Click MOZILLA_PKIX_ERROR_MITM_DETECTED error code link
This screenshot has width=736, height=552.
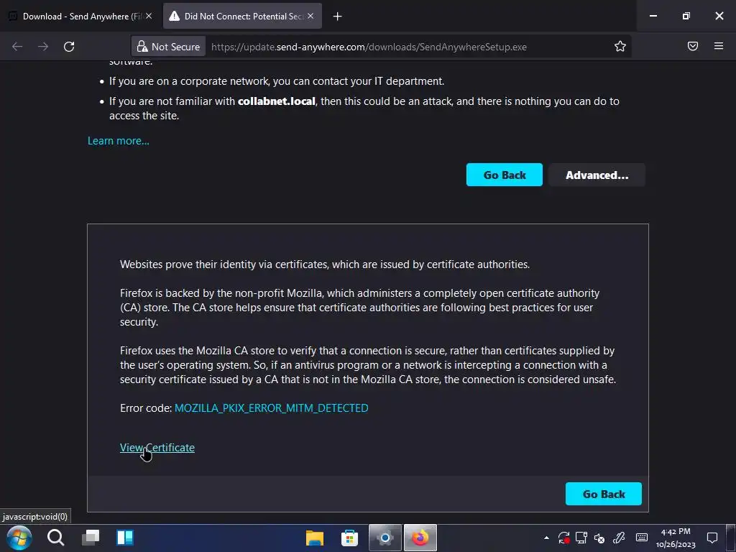271,408
